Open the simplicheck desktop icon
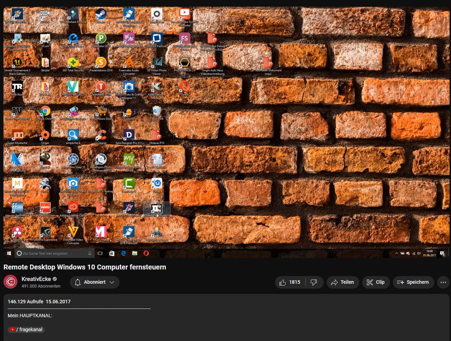The height and width of the screenshot is (341, 451). (73, 137)
